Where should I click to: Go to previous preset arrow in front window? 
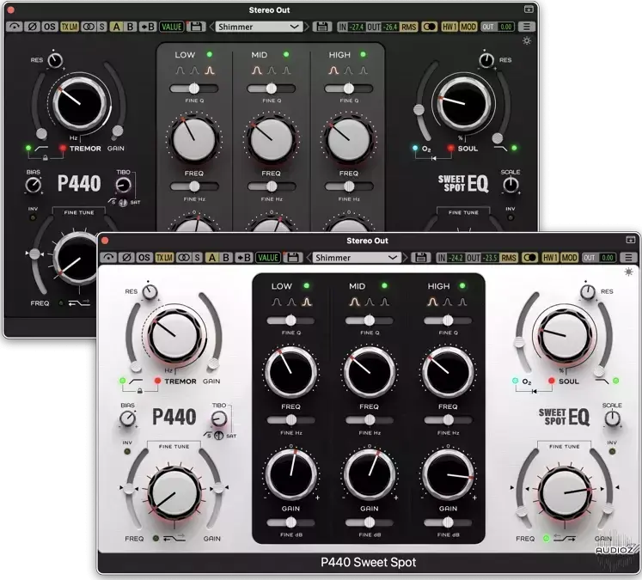tap(309, 258)
